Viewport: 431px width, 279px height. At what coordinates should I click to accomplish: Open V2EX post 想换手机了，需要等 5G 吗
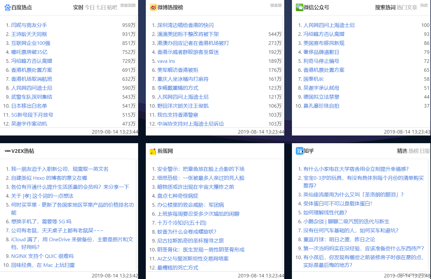pyautogui.click(x=41, y=221)
